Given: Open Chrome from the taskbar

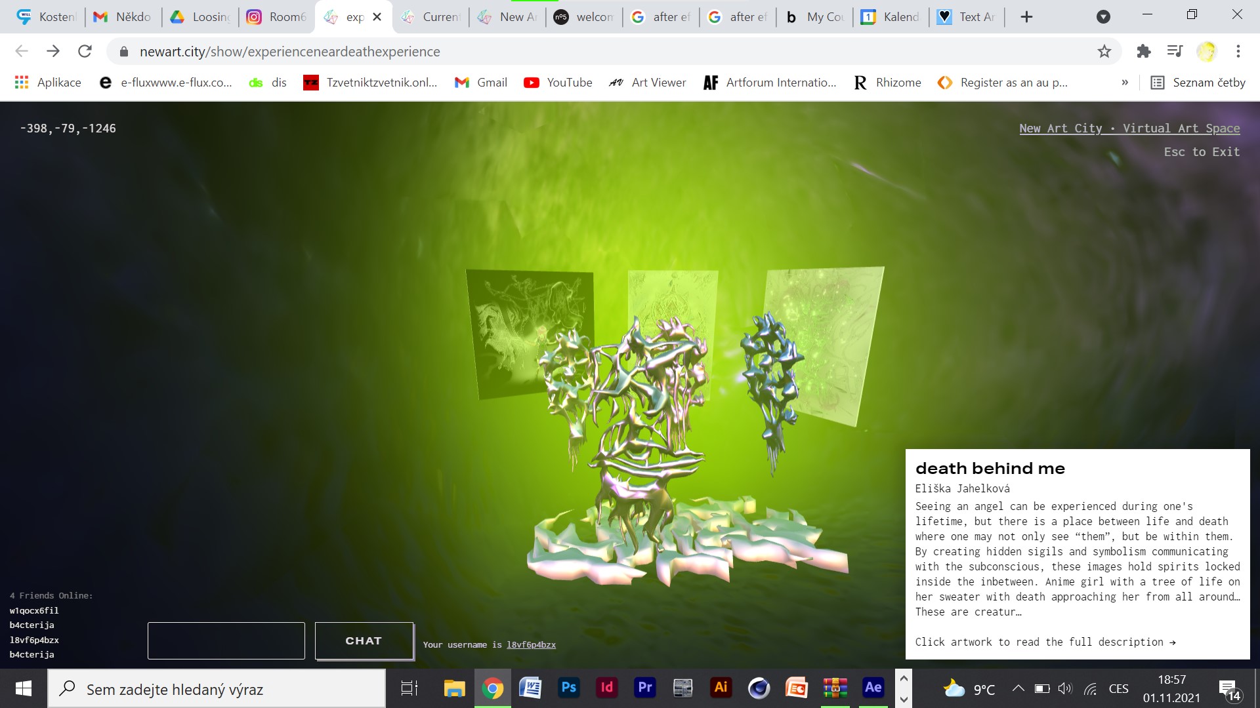Looking at the screenshot, I should (x=492, y=688).
